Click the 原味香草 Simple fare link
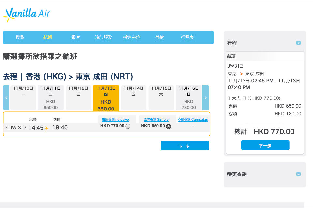This screenshot has height=208, width=313. tap(156, 119)
